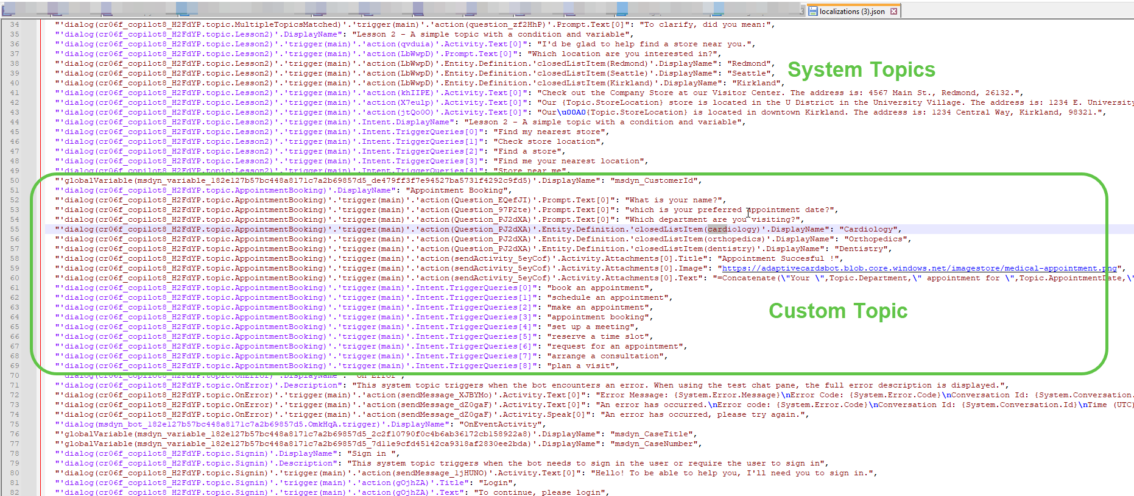The width and height of the screenshot is (1134, 496).
Task: Click the "To clarify, did you mean:" value
Action: click(705, 24)
